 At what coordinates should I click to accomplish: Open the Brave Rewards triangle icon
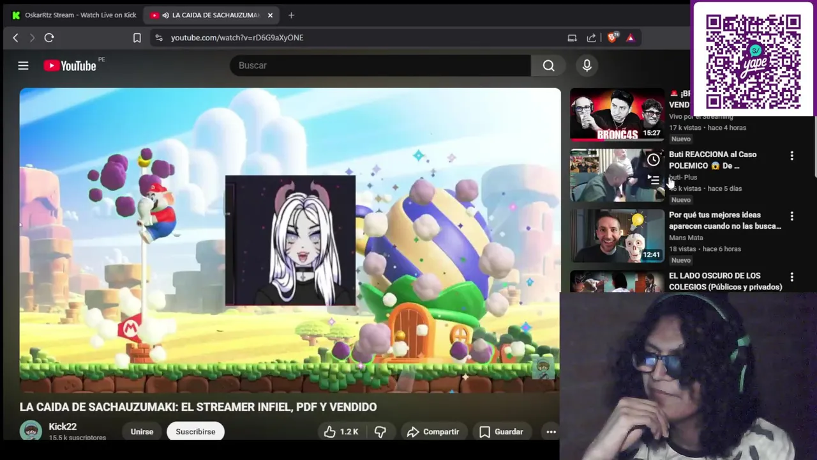point(631,38)
